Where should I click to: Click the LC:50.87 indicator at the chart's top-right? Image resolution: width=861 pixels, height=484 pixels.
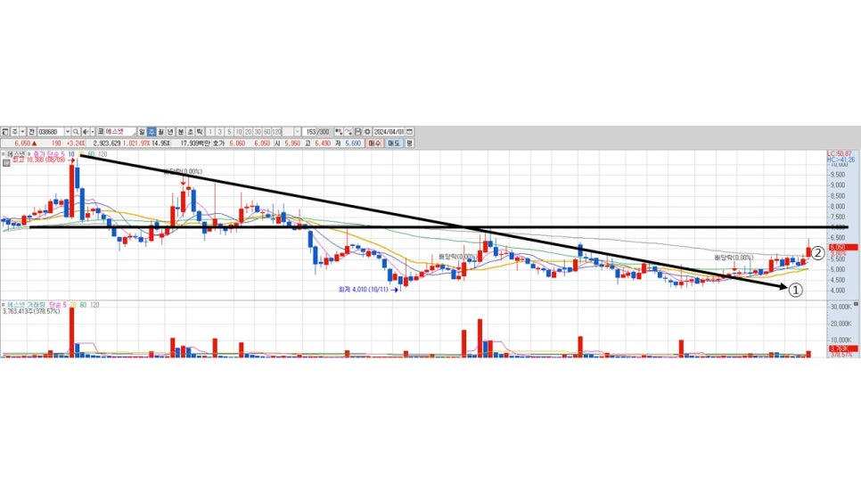839,153
